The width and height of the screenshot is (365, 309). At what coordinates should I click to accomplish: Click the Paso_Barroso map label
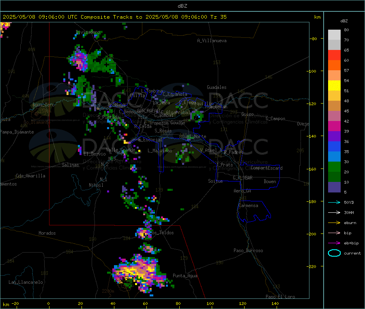(x=248, y=251)
